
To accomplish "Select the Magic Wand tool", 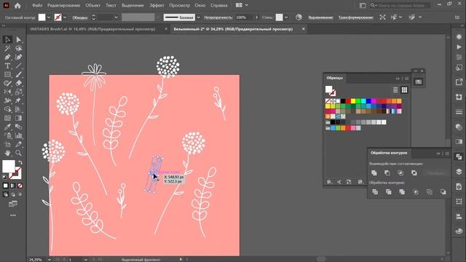I will click(x=7, y=48).
